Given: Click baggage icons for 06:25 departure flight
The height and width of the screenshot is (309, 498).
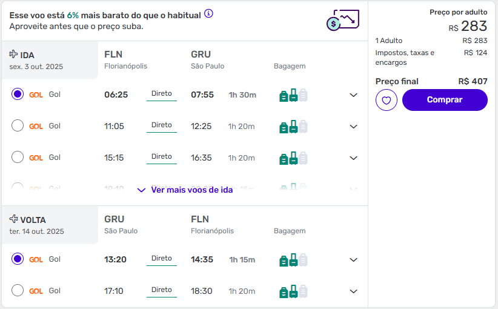Looking at the screenshot, I should click(293, 95).
